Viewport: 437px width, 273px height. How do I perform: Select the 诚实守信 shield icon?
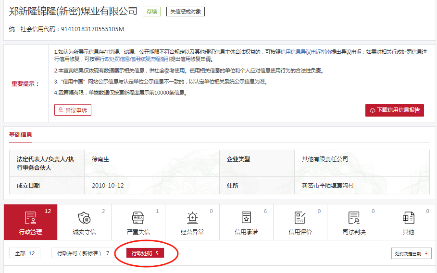pyautogui.click(x=84, y=218)
